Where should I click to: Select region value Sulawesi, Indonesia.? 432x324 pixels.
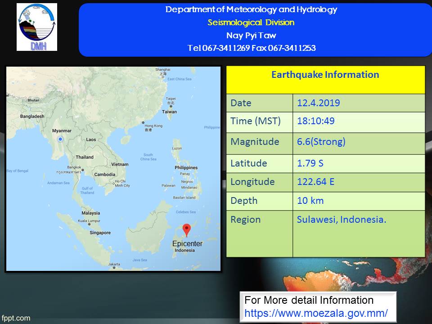(x=342, y=220)
